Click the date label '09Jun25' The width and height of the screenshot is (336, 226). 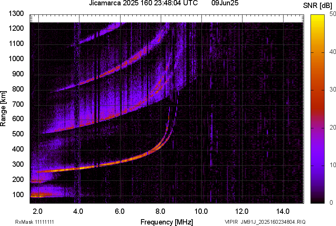pyautogui.click(x=225, y=3)
